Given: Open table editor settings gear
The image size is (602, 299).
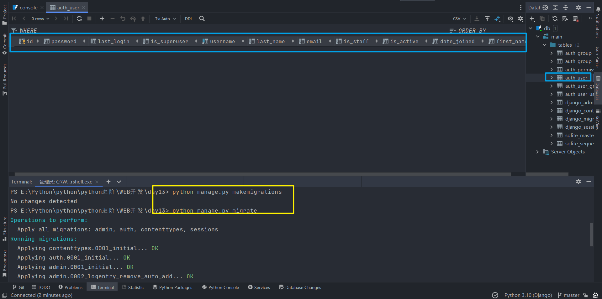Looking at the screenshot, I should (521, 18).
